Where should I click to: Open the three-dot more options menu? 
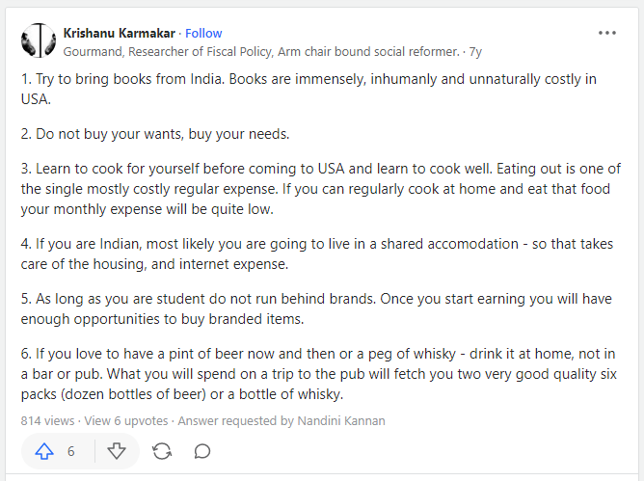[607, 33]
